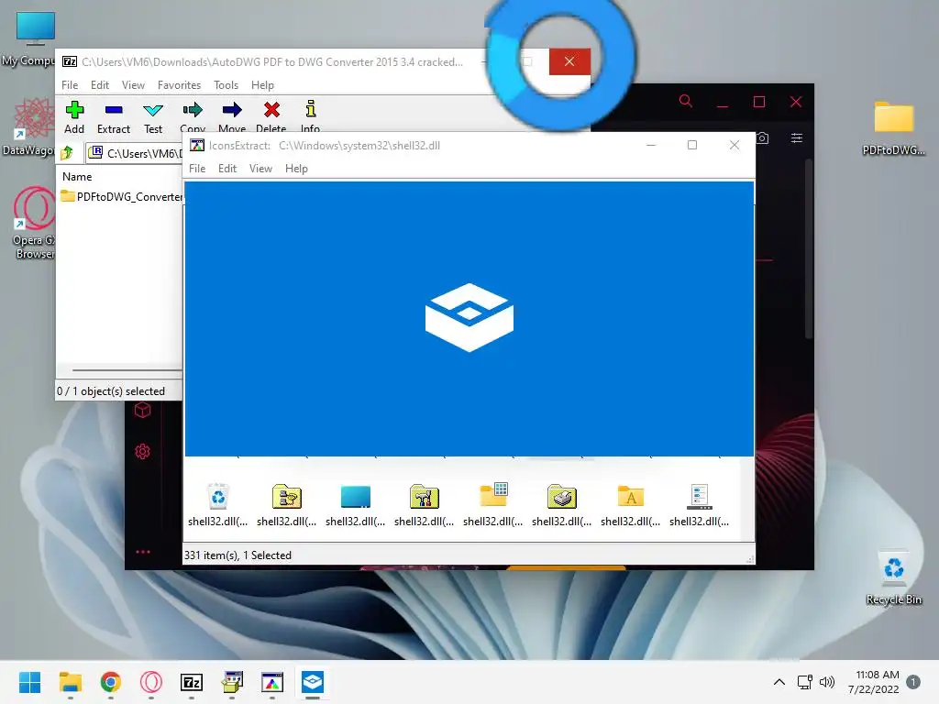Click the snapshot camera icon in Opera GX
This screenshot has width=939, height=704.
point(762,138)
